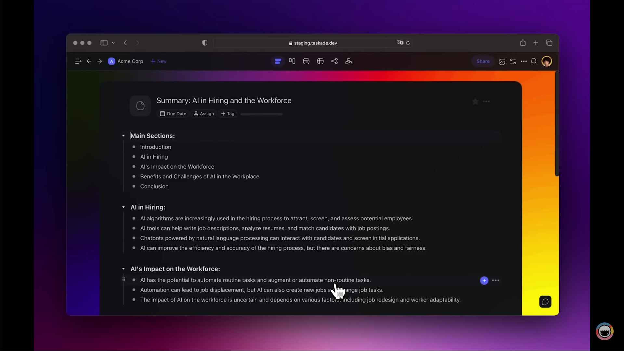
Task: Open the Acme Corp workspace
Action: 126,61
